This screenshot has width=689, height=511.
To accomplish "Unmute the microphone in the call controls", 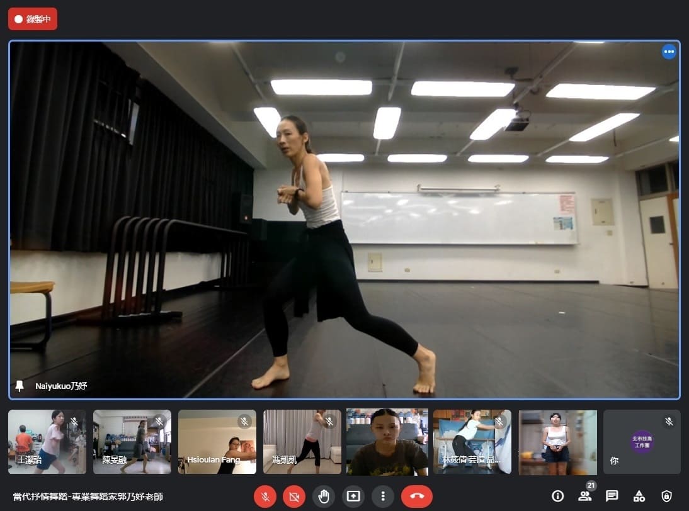I will coord(265,497).
